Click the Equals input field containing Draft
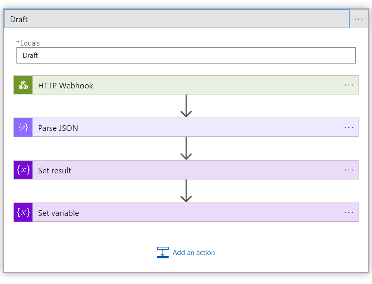 click(x=186, y=55)
